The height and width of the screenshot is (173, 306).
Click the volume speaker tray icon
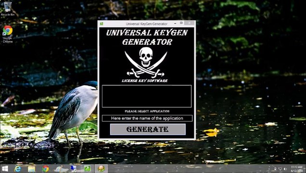click(x=285, y=169)
